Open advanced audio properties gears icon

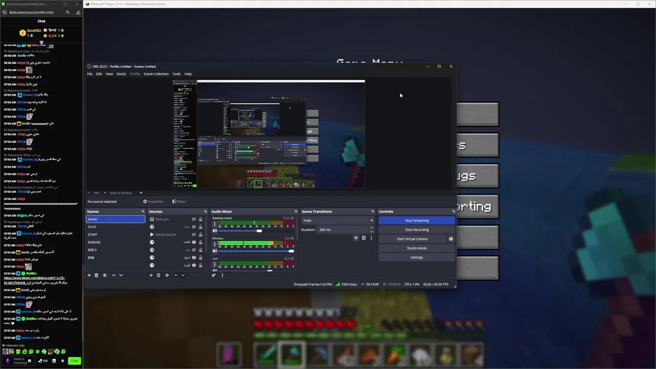[214, 275]
